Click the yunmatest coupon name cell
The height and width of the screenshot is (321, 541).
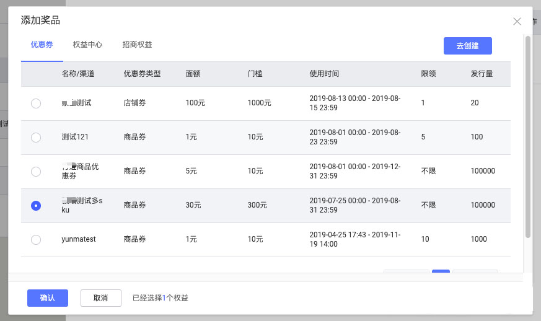[x=79, y=239]
